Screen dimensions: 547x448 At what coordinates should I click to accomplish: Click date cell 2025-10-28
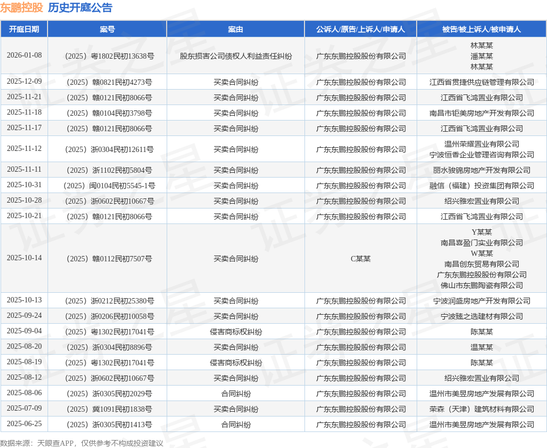[24, 201]
